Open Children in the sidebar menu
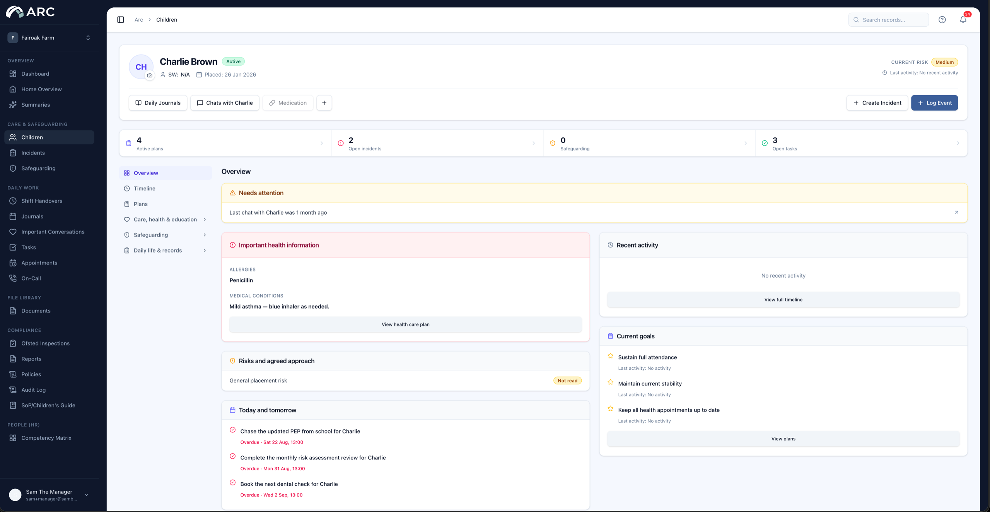The width and height of the screenshot is (990, 512). click(x=49, y=137)
